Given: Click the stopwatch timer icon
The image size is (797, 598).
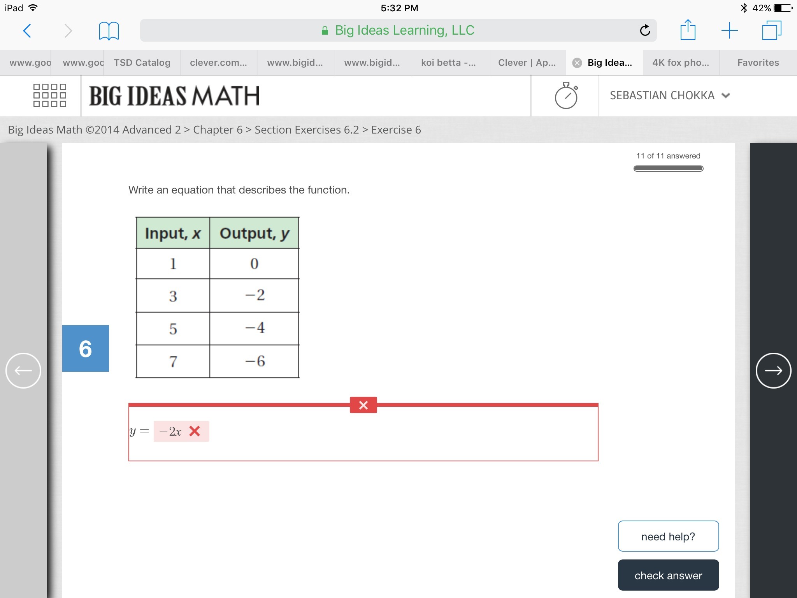Looking at the screenshot, I should (x=565, y=95).
